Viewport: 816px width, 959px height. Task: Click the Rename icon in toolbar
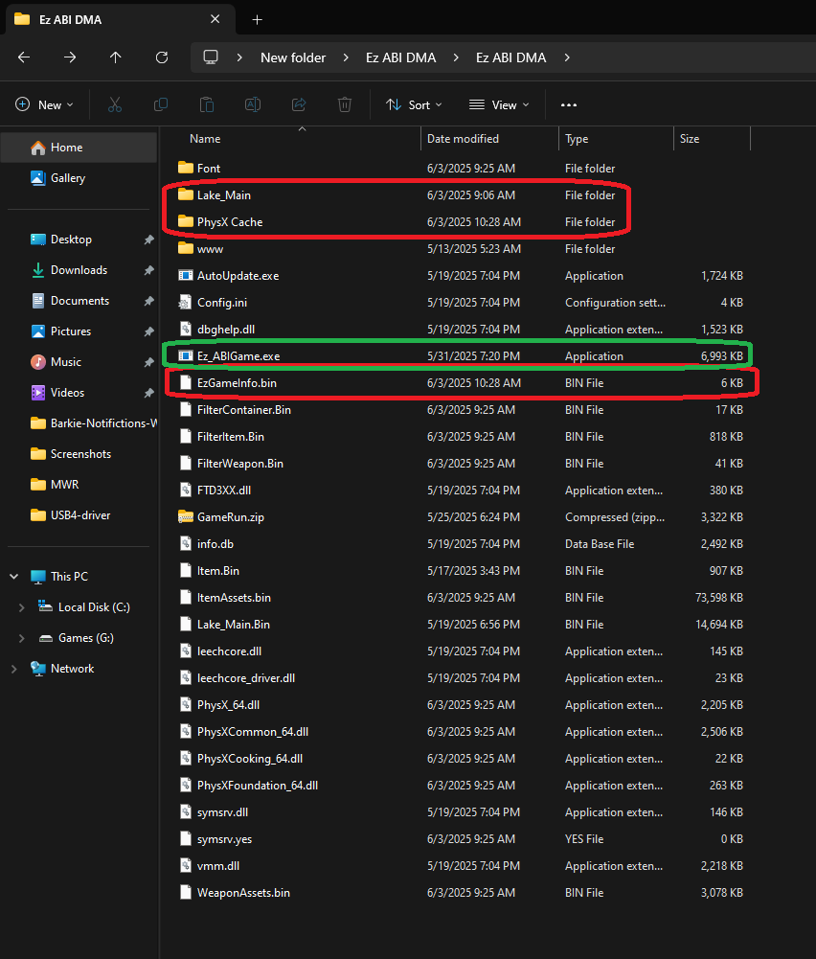click(253, 105)
